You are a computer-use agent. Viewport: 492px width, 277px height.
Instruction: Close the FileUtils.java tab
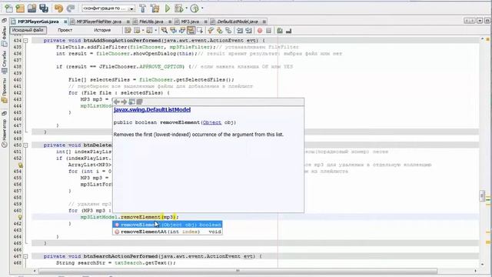pyautogui.click(x=170, y=22)
